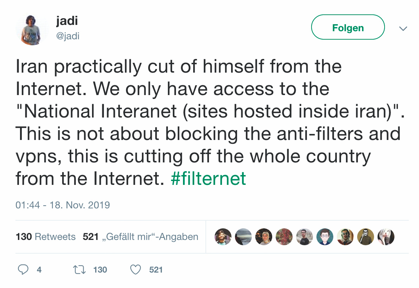Viewport: 419px width, 288px height.
Task: Expand the tweet options chevron
Action: [403, 28]
